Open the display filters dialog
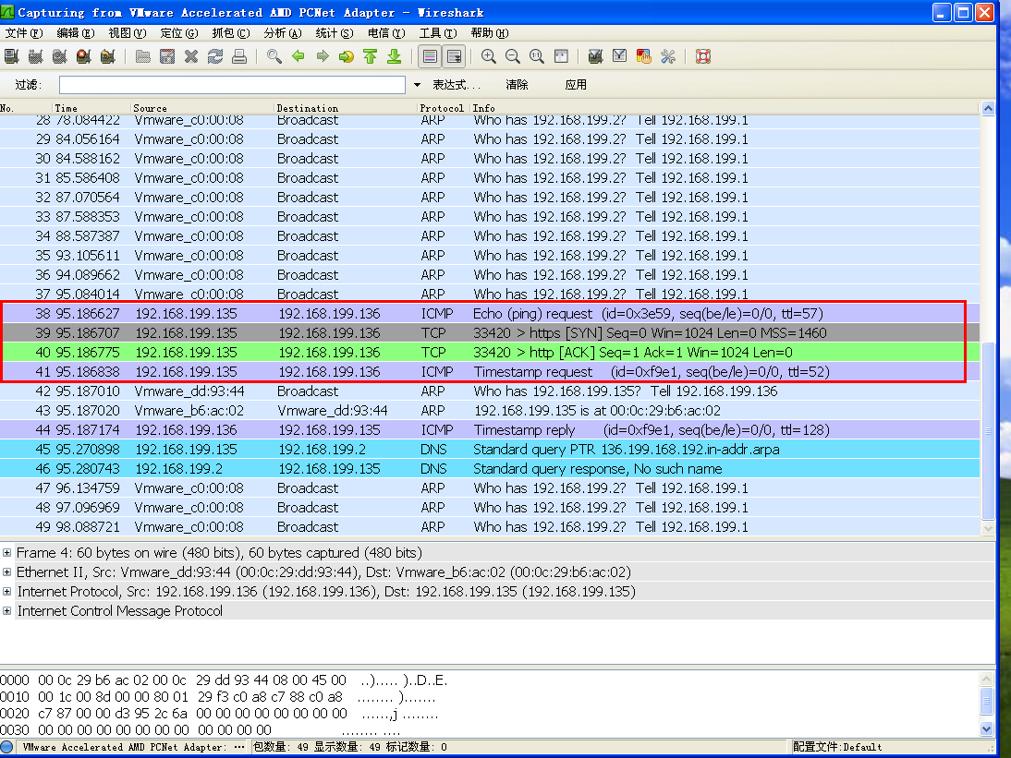Viewport: 1011px width, 758px height. tap(619, 56)
